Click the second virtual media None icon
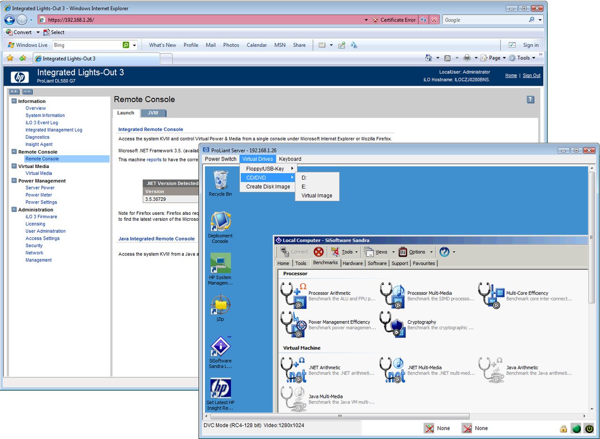The width and height of the screenshot is (600, 439). click(x=466, y=428)
